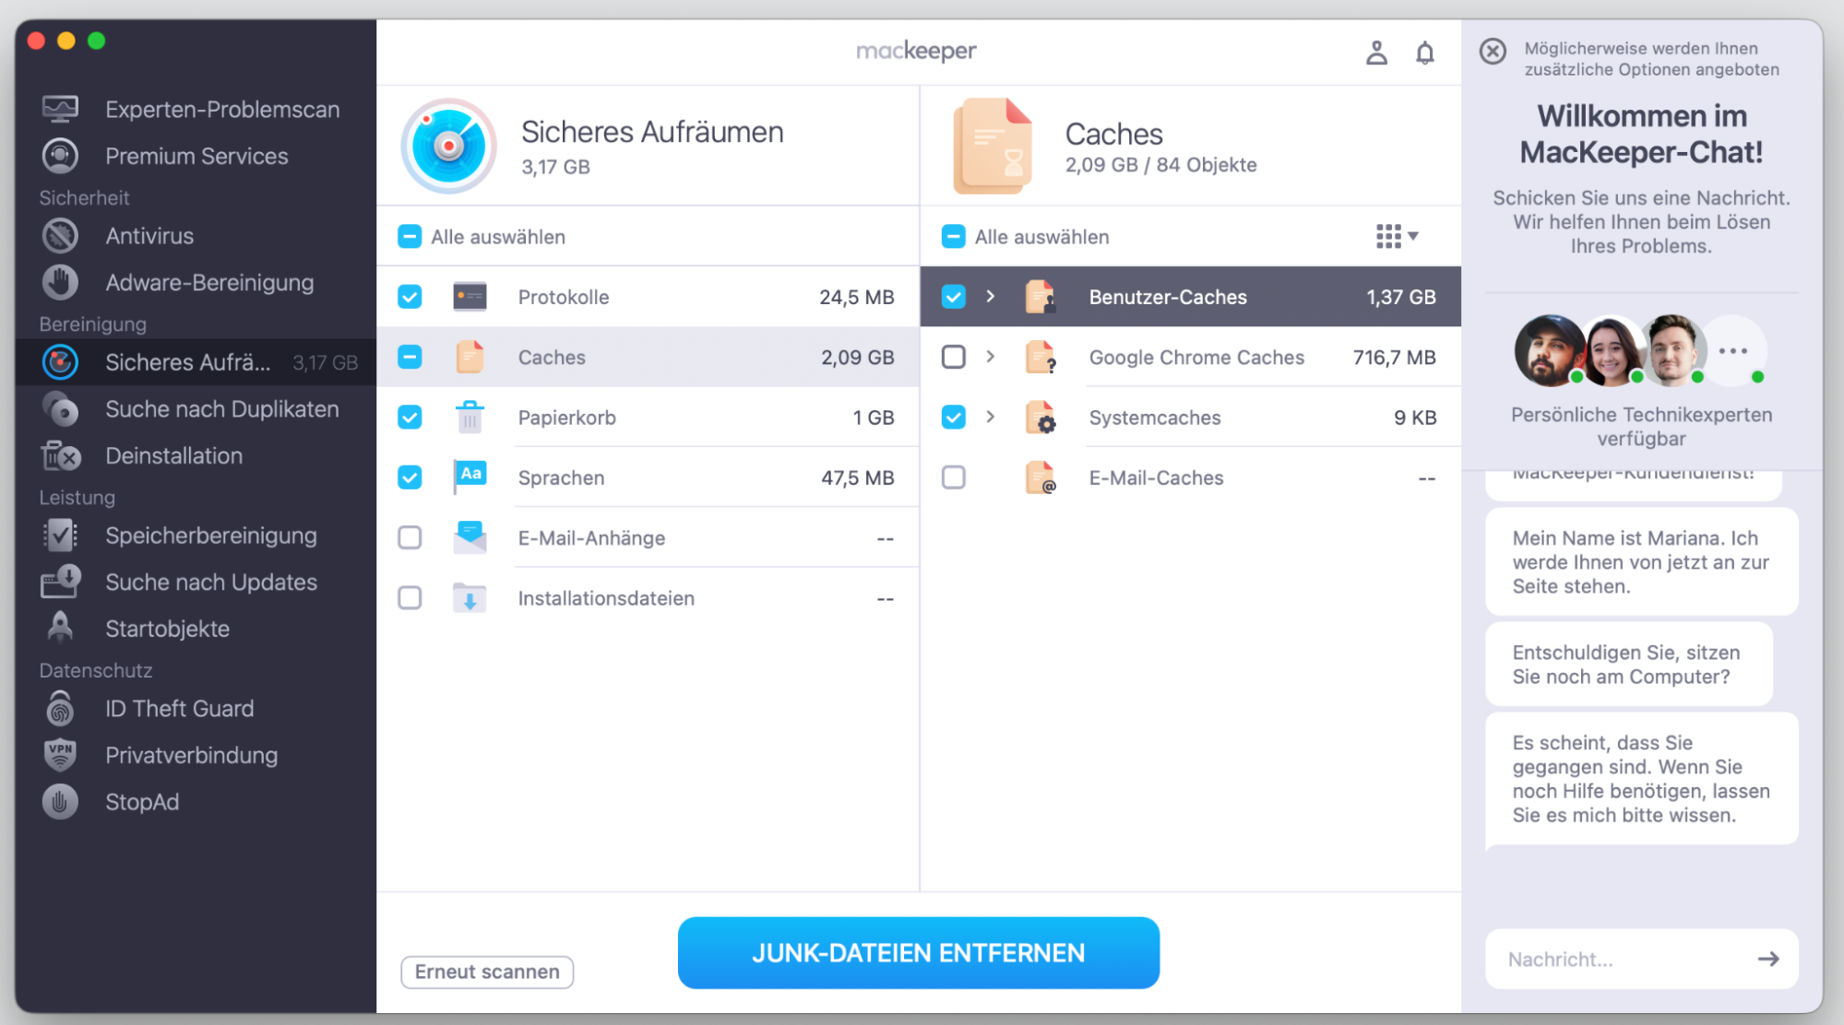1844x1025 pixels.
Task: Expand the Systemcaches row chevron
Action: tap(990, 417)
